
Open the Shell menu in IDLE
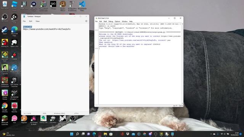[105, 21]
